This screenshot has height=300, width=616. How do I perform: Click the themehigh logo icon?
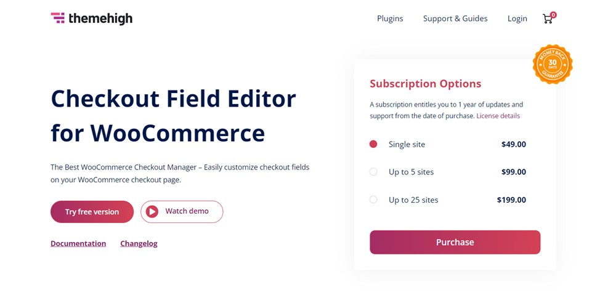(x=58, y=18)
